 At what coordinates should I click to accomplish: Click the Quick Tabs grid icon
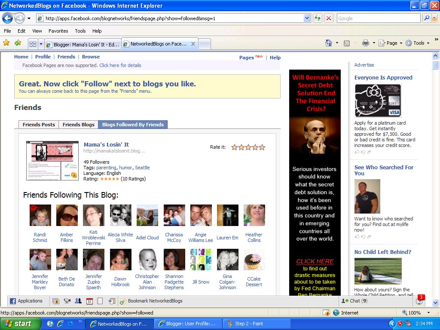(x=33, y=44)
